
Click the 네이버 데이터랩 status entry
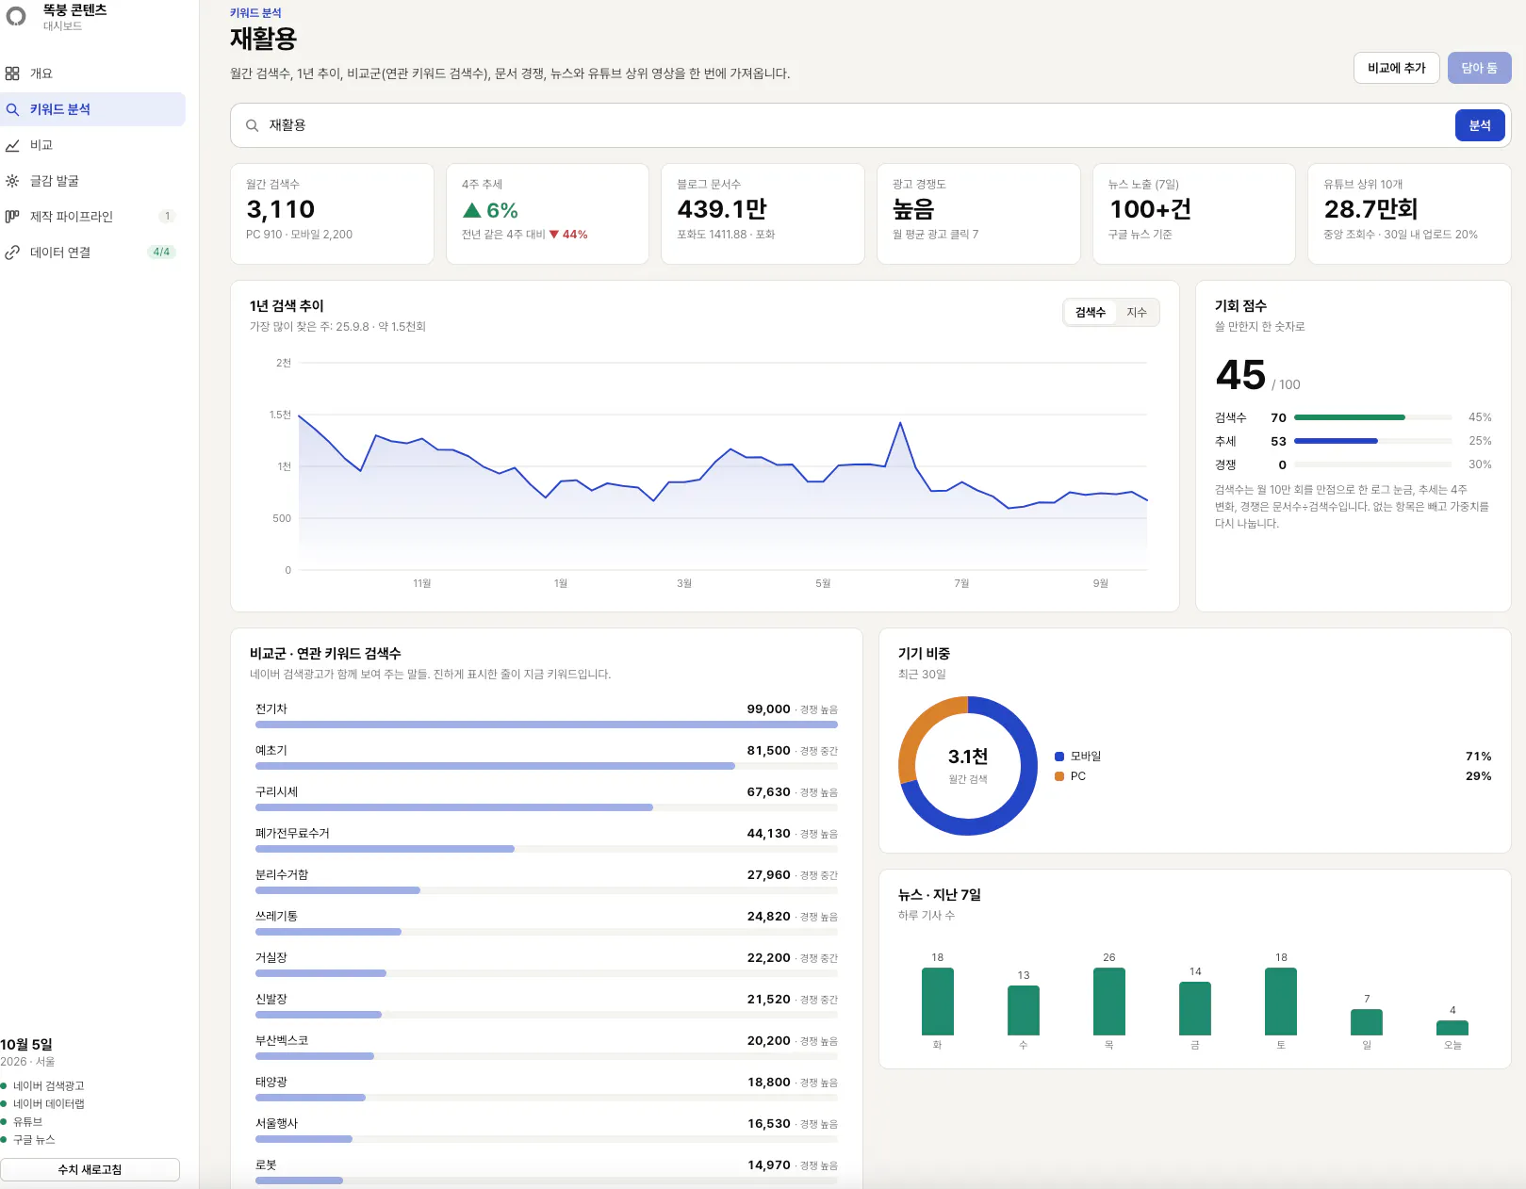(43, 1104)
